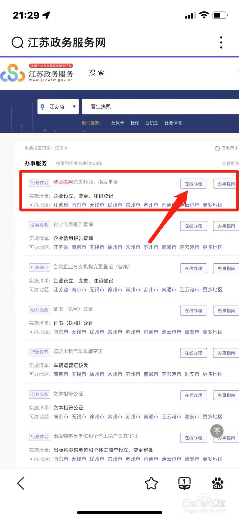This screenshot has width=239, height=519.
Task: Open the 证书（执照）公证 result title
Action: tap(73, 309)
